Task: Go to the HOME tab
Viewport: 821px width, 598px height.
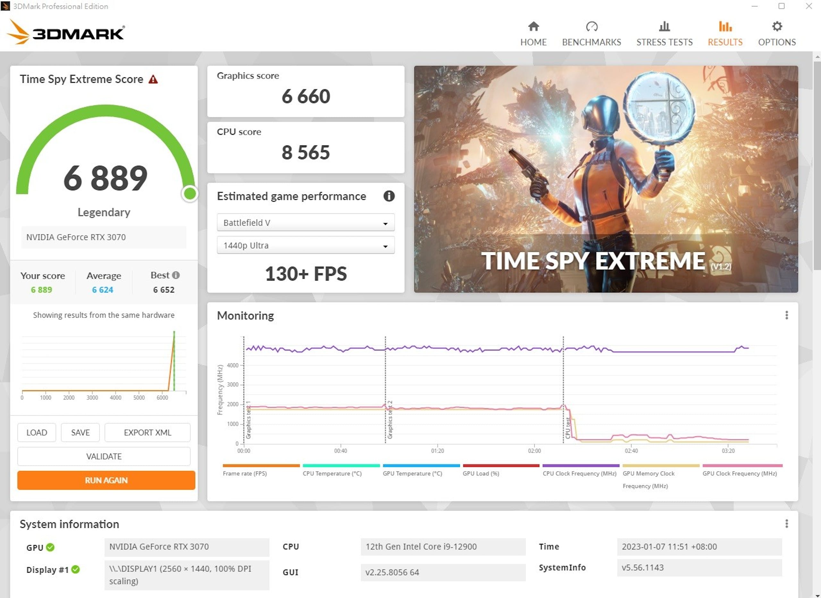Action: (x=534, y=42)
